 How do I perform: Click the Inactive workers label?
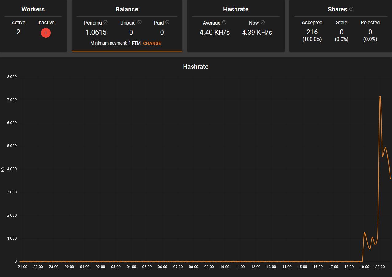(46, 23)
